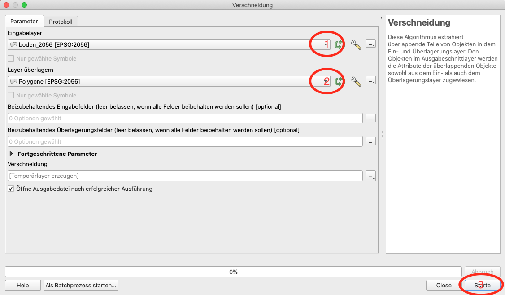Screen dimensions: 505x295
Task: Open wrench options for Layer überlagern
Action: coord(356,81)
